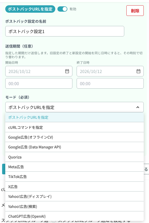Choose Google広告 (Data Manager API) option
Viewport: 149px width, 223px height.
click(x=74, y=147)
